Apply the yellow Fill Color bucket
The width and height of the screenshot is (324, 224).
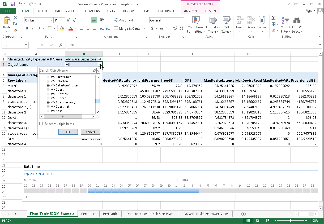tap(62, 29)
